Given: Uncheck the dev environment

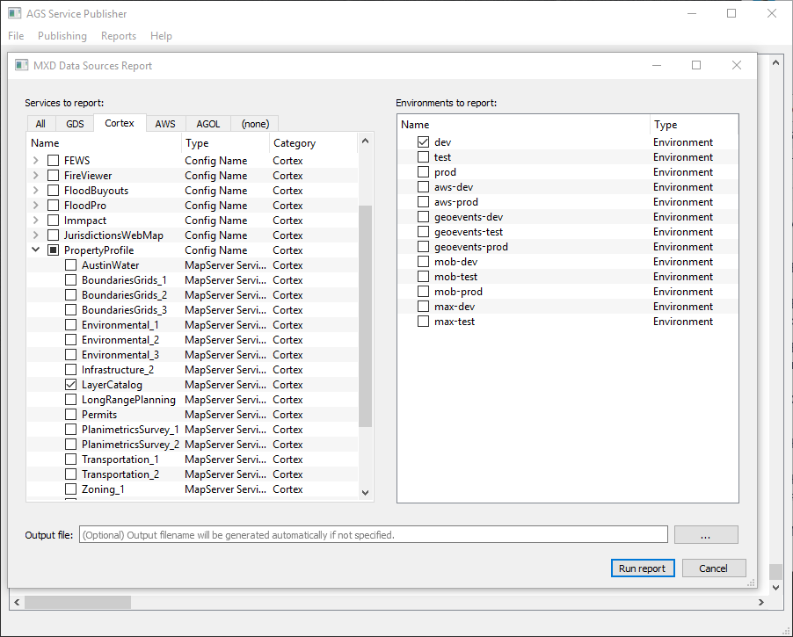Looking at the screenshot, I should pos(423,141).
